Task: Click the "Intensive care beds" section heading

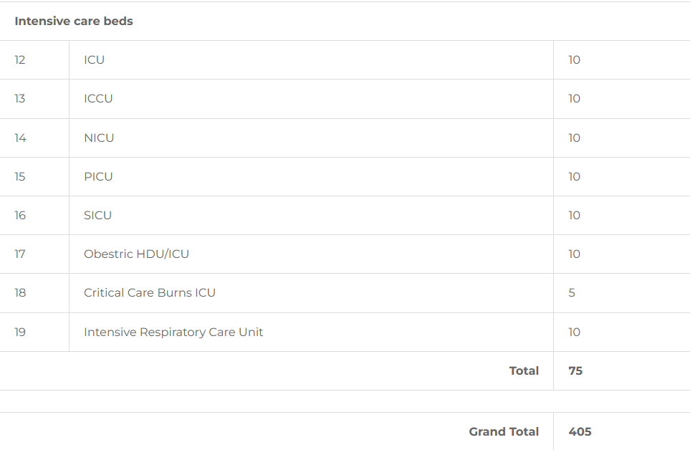Action: point(74,21)
